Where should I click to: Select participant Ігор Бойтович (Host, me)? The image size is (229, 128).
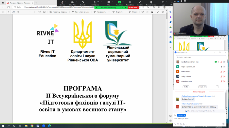[201, 62]
